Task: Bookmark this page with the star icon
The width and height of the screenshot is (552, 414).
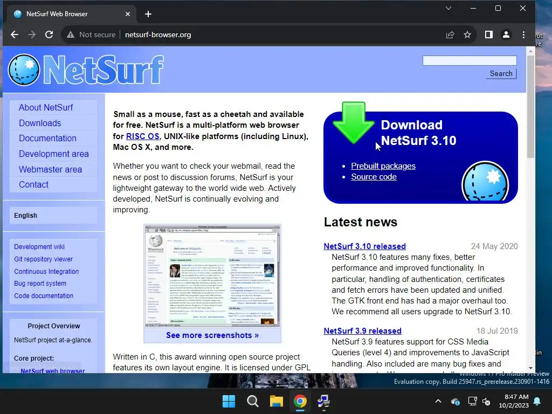Action: coord(467,34)
